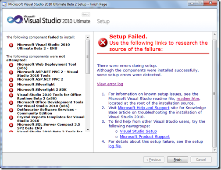
Task: Open the readme.htm link
Action: tap(188, 99)
